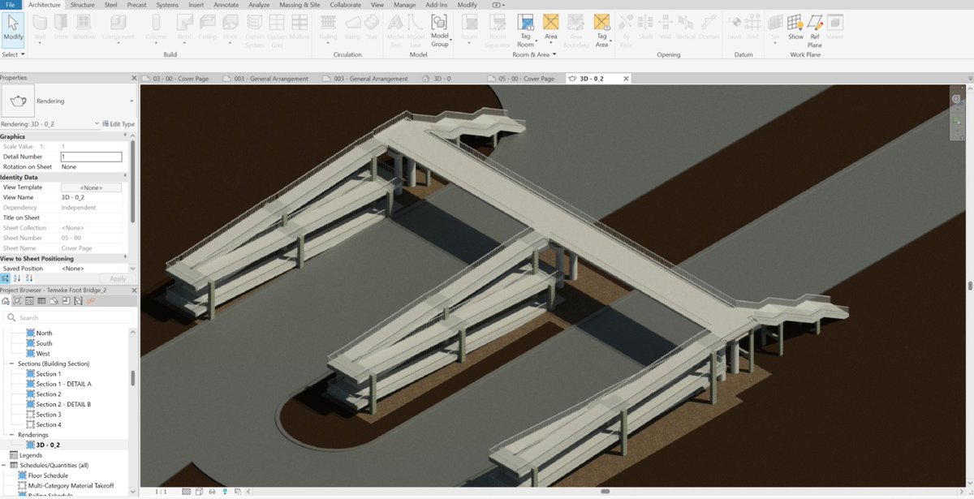Click the grayed Apply button in Properties
The height and width of the screenshot is (499, 974).
coord(117,278)
